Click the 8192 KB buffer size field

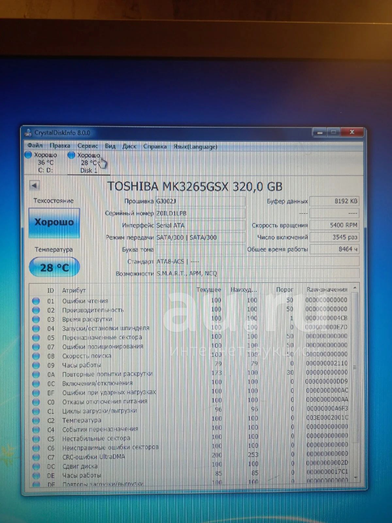click(x=334, y=201)
